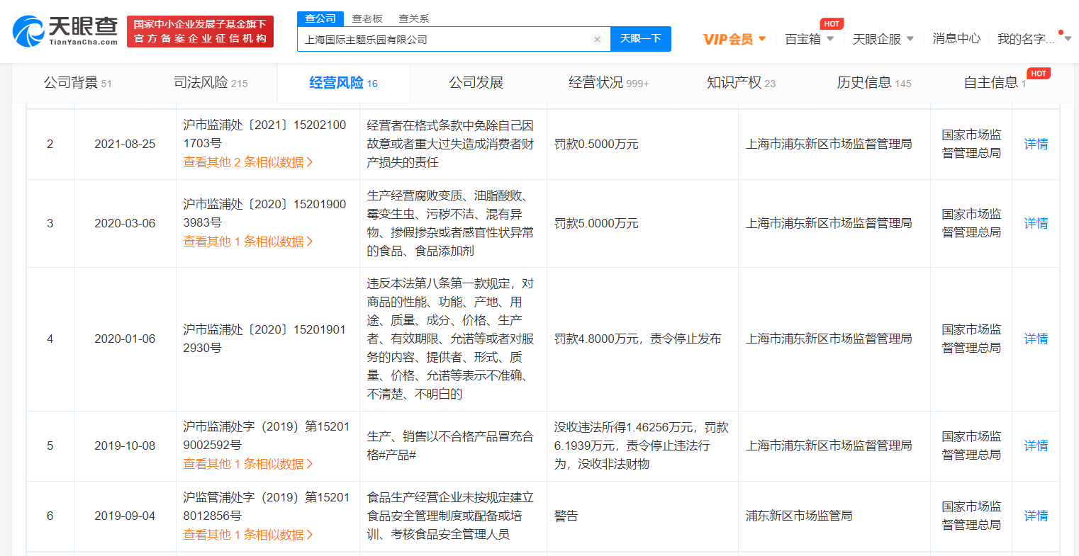Open the VIP会员 dropdown
Image resolution: width=1079 pixels, height=556 pixels.
[734, 39]
